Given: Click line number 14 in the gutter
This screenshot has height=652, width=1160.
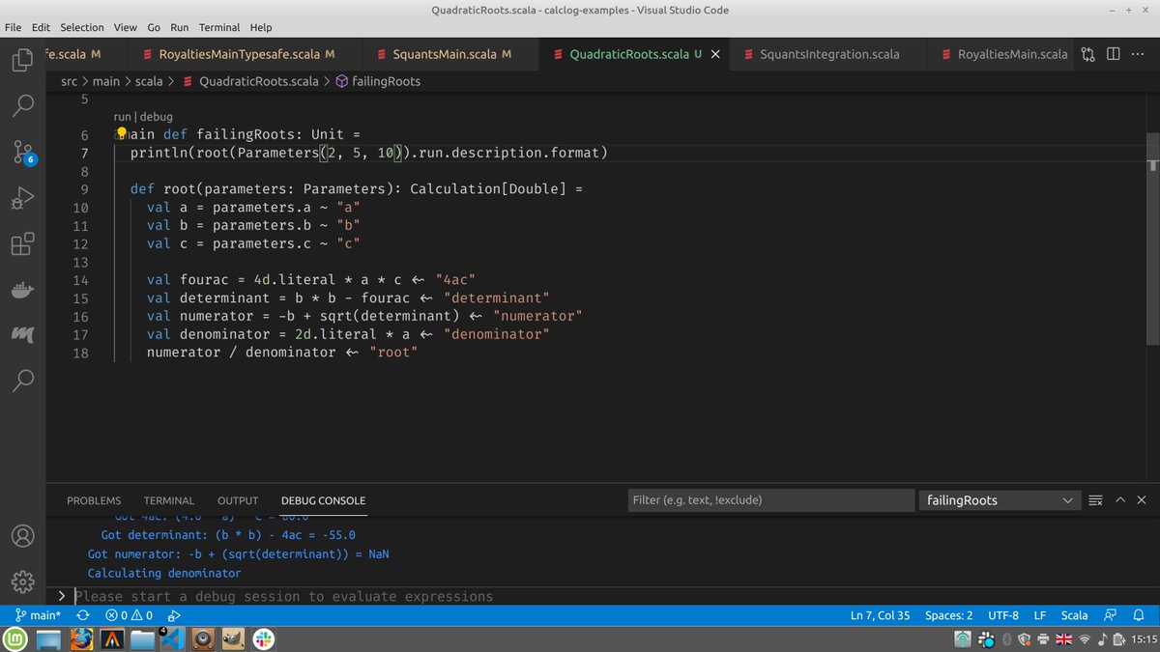Looking at the screenshot, I should click(80, 280).
